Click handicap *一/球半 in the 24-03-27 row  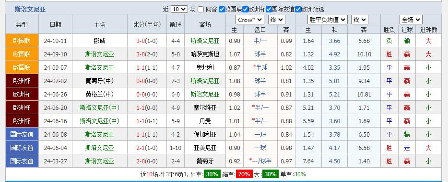click(x=260, y=161)
